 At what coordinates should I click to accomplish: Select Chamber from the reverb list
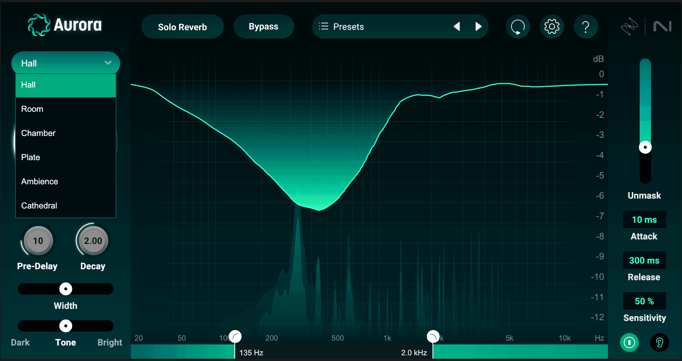point(66,133)
